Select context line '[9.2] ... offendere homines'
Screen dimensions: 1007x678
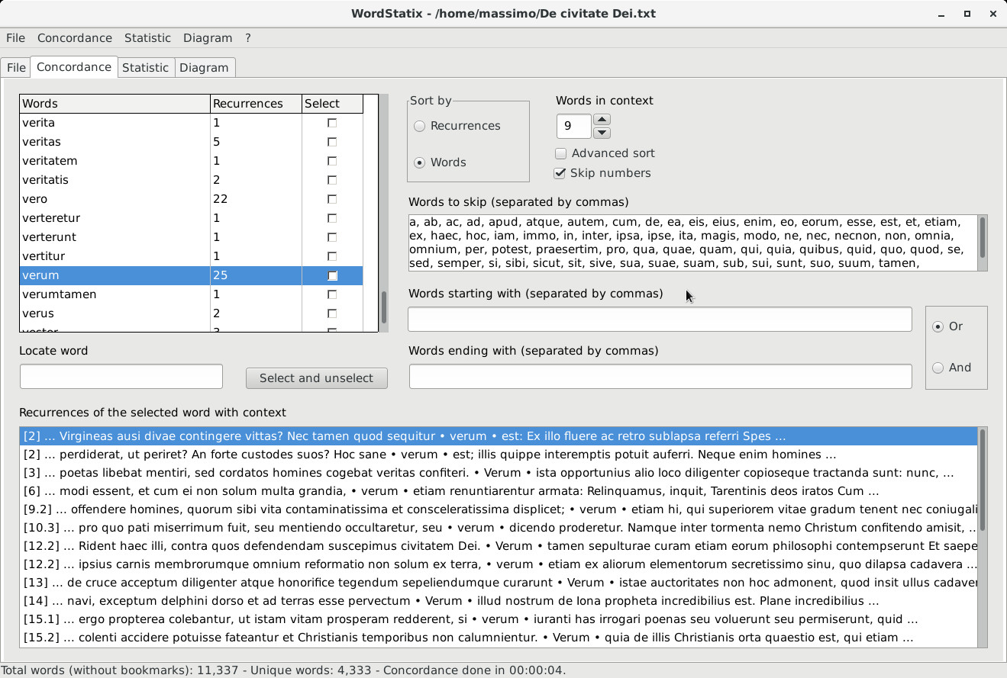pos(499,509)
